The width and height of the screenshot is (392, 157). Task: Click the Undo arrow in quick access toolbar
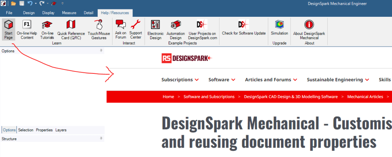point(30,4)
